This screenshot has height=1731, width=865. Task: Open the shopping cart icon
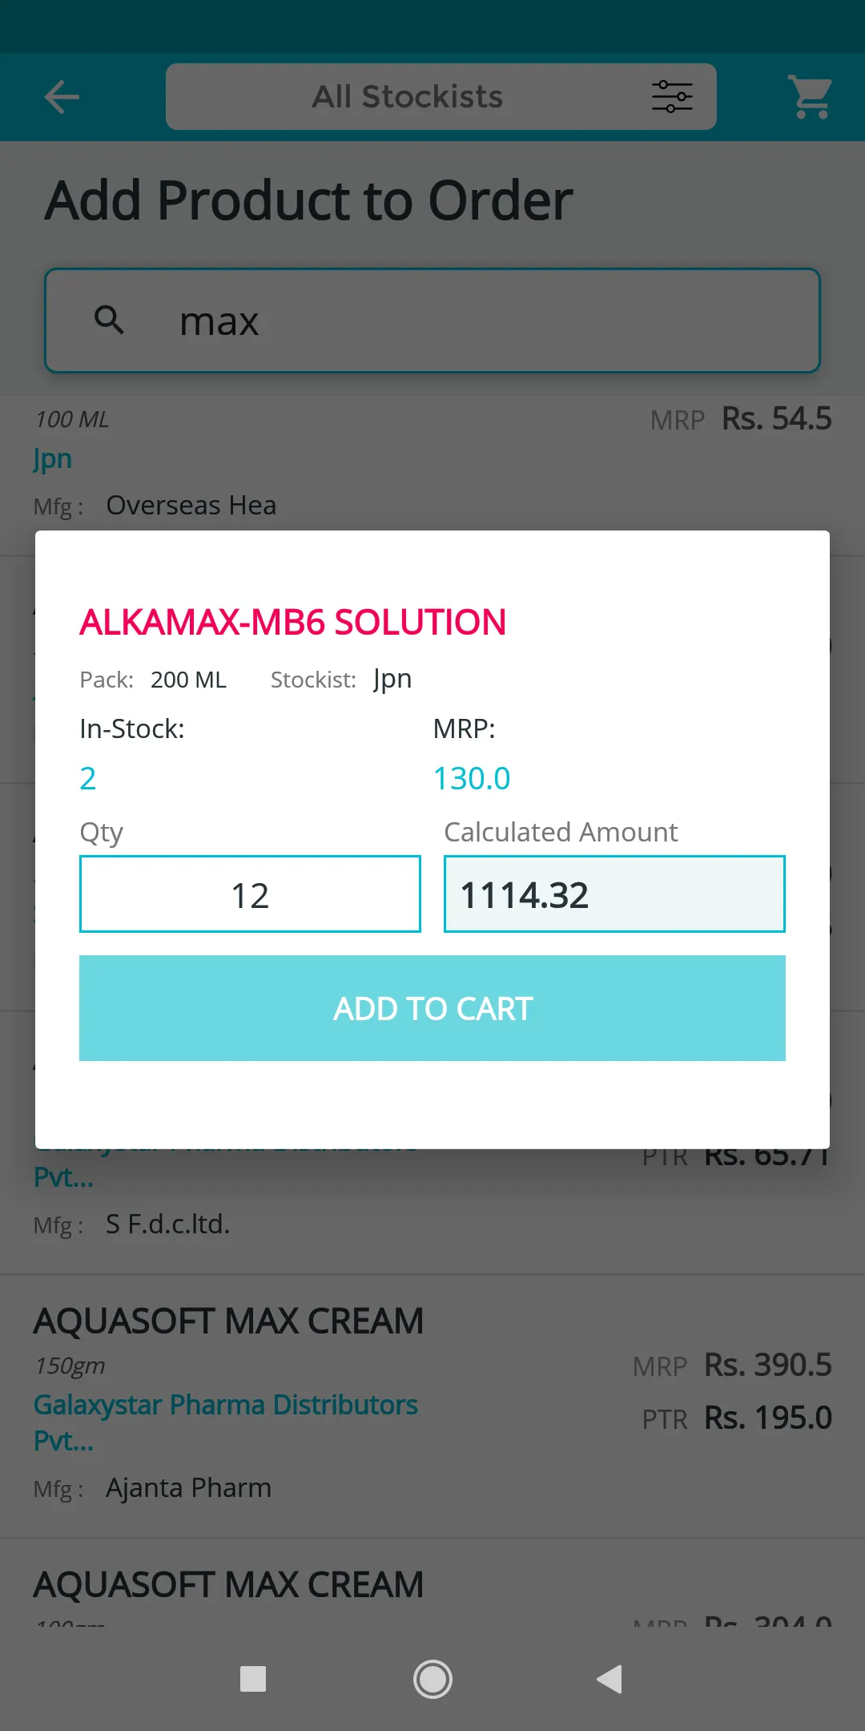[x=811, y=97]
